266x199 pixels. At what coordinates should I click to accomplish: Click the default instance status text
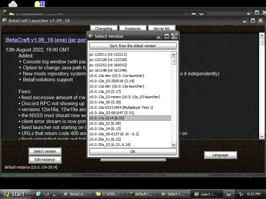31,167
